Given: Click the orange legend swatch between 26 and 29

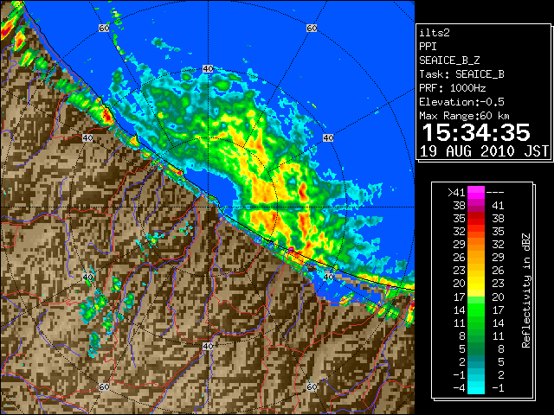Looking at the screenshot, I should [476, 258].
